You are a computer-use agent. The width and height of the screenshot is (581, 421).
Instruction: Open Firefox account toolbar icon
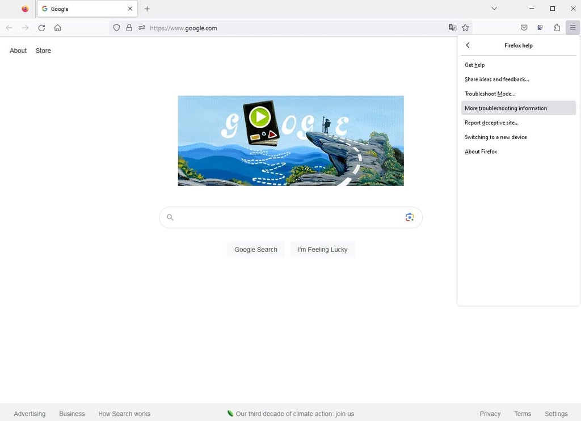[540, 28]
